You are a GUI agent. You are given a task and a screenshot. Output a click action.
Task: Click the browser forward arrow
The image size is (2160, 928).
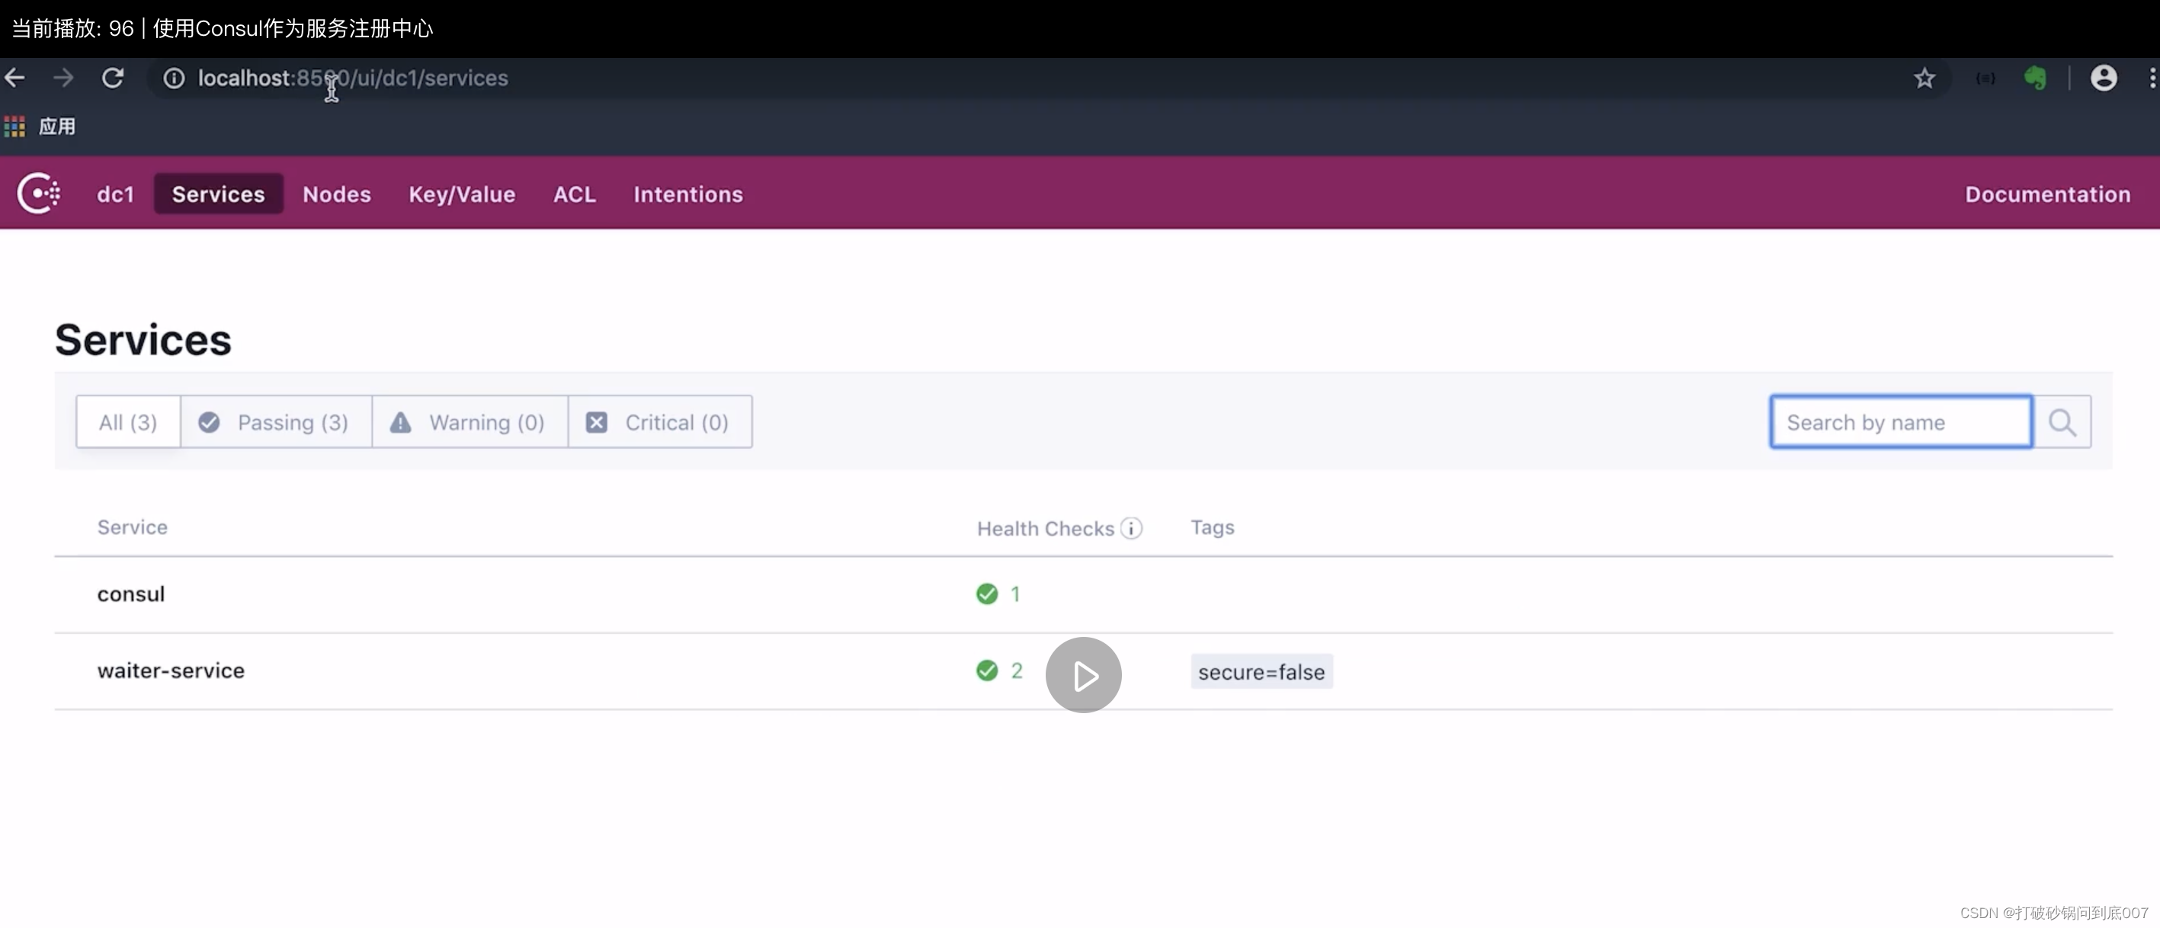point(64,78)
